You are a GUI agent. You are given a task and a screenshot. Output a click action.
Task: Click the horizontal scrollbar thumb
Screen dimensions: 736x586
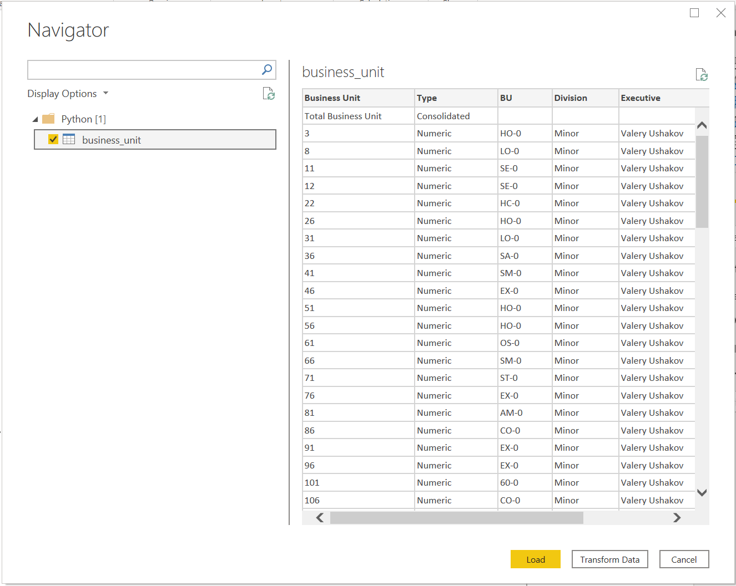click(x=456, y=518)
